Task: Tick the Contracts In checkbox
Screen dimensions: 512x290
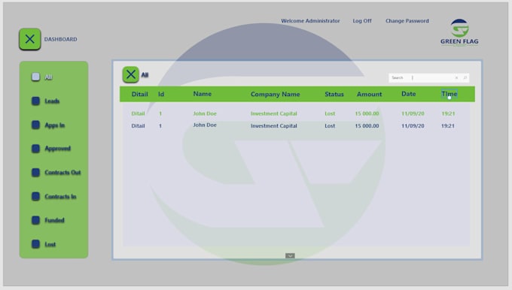Action: (x=35, y=196)
